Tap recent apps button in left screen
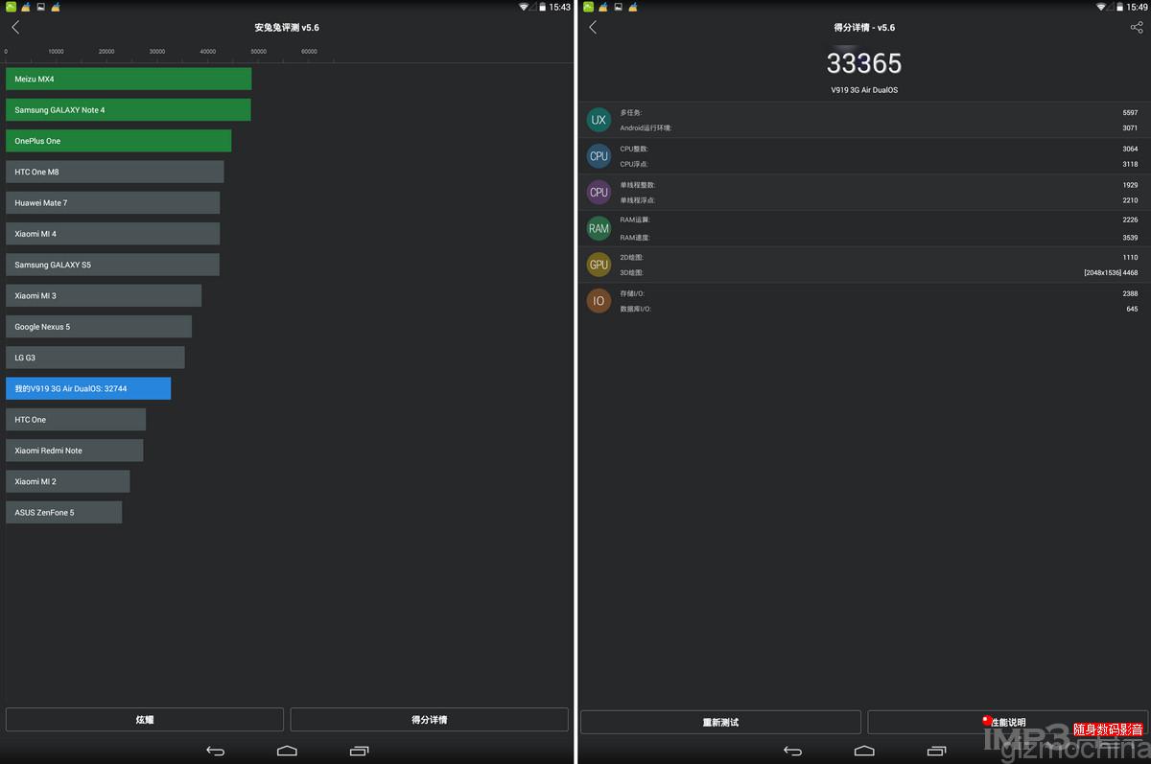Screen dimensions: 1151x764 (360, 751)
